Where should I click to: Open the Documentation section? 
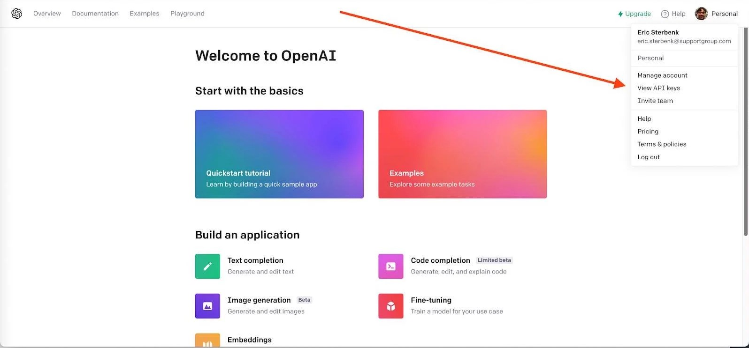click(x=95, y=13)
